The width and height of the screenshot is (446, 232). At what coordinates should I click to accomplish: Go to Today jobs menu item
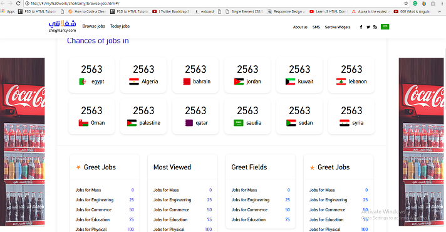(120, 26)
